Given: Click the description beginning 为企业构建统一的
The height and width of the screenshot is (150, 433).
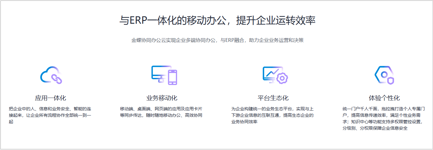Looking at the screenshot, I should pyautogui.click(x=273, y=115).
